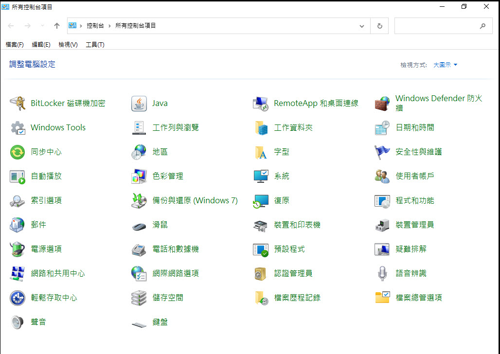Click the 調整電腦設定 link
The width and height of the screenshot is (500, 354).
pos(32,64)
